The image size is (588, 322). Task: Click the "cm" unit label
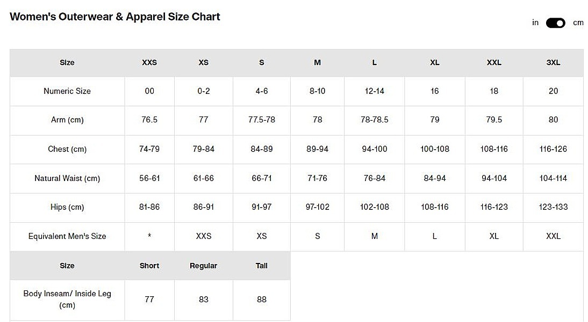578,23
